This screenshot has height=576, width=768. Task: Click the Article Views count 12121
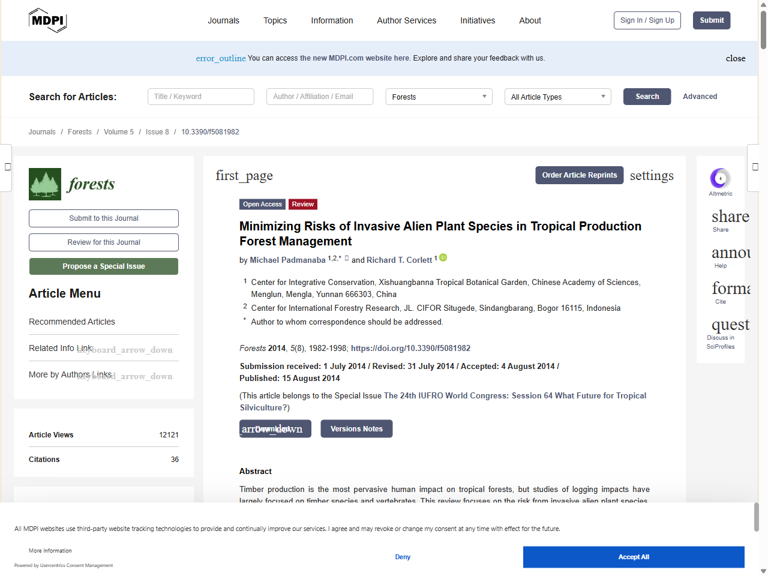[169, 435]
